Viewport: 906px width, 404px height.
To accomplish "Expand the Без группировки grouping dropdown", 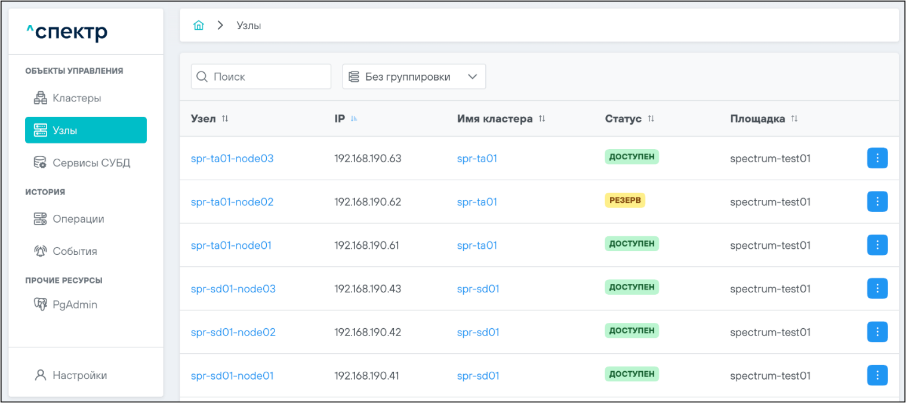I will pos(414,77).
